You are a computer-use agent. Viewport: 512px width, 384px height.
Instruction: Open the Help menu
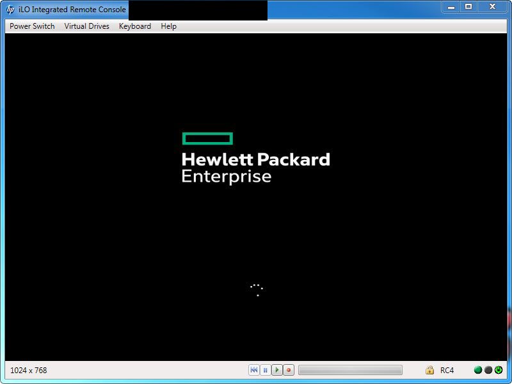[x=168, y=26]
